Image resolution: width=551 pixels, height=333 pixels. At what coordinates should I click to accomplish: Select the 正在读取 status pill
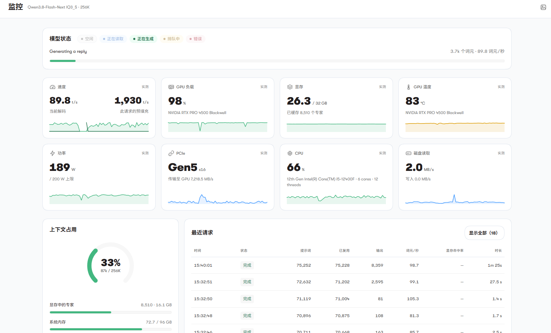(113, 39)
